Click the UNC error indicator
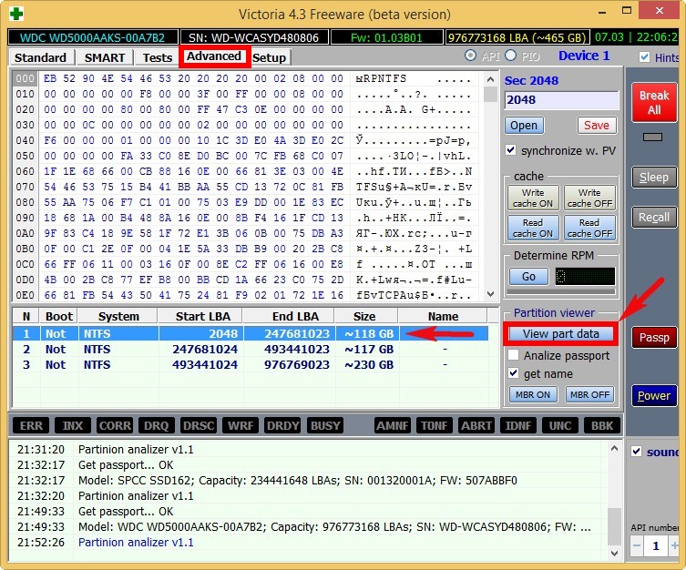The image size is (686, 570). pyautogui.click(x=560, y=425)
